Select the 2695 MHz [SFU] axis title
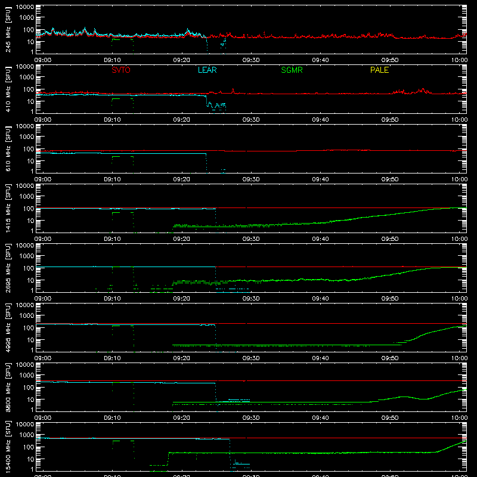The height and width of the screenshot is (477, 477). [8, 268]
